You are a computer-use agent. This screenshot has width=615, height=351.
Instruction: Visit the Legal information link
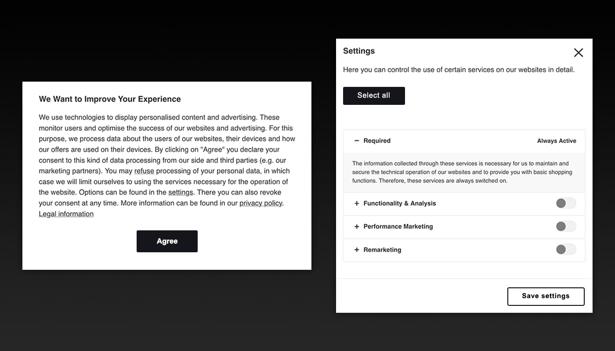pos(66,214)
